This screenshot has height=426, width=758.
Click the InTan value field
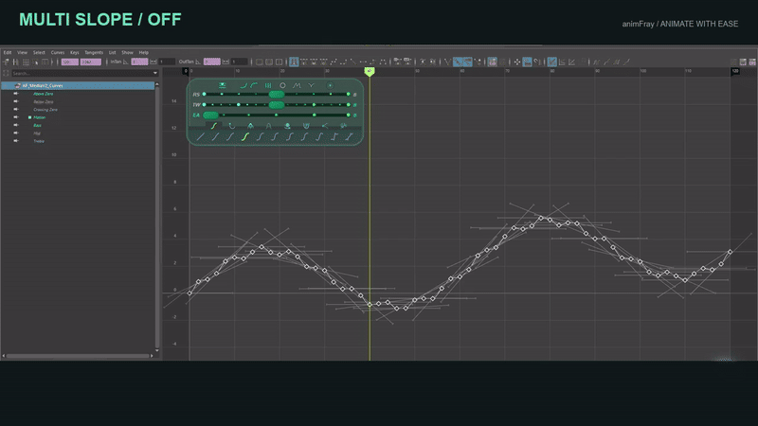139,62
